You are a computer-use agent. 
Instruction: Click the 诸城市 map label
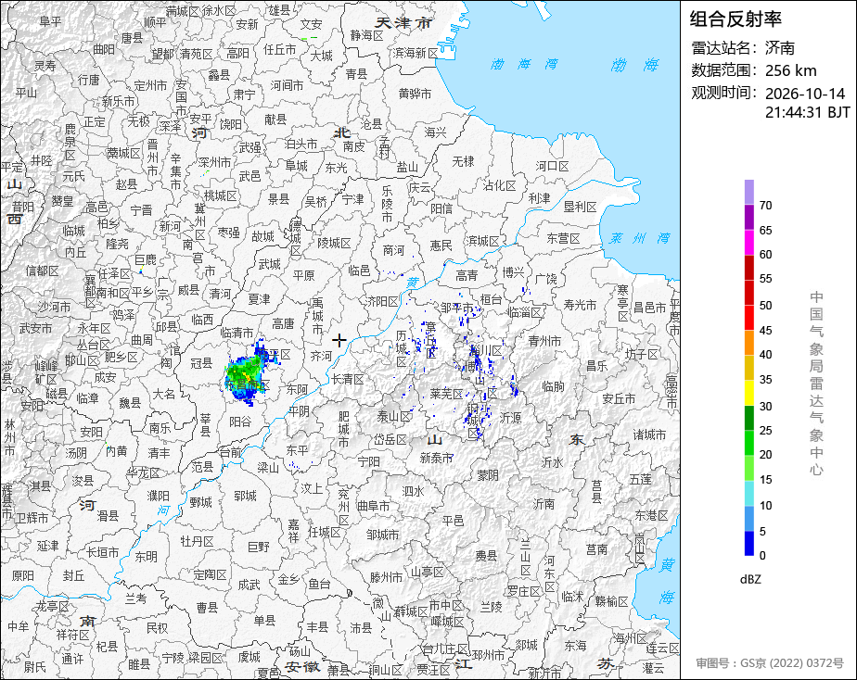[649, 435]
